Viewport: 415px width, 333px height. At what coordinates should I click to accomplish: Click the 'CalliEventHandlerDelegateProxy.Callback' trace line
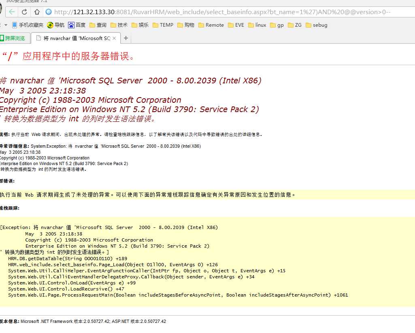coord(131,277)
